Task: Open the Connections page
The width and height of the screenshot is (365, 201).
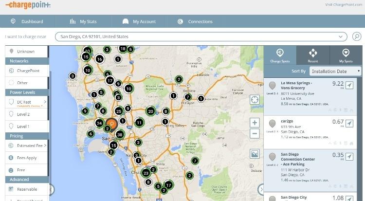Action: tap(195, 21)
